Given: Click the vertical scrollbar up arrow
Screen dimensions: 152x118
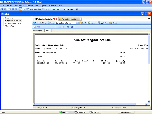Looking at the screenshot, I should [x=149, y=34].
